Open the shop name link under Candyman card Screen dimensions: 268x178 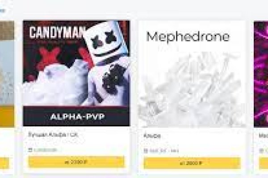click(45, 150)
